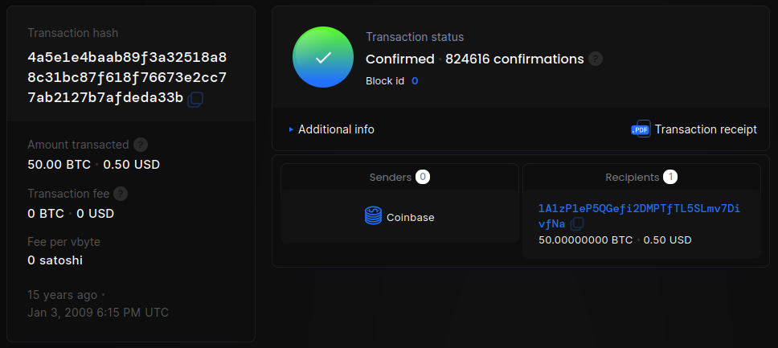Image resolution: width=778 pixels, height=348 pixels.
Task: Click the PDF receipt icon
Action: tap(641, 129)
